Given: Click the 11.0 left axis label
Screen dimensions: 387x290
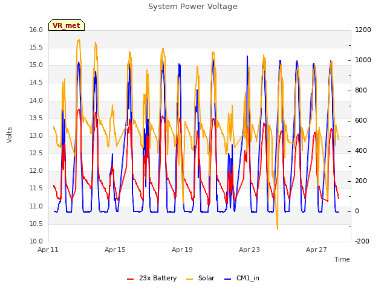Looking at the screenshot, I should [x=36, y=206].
